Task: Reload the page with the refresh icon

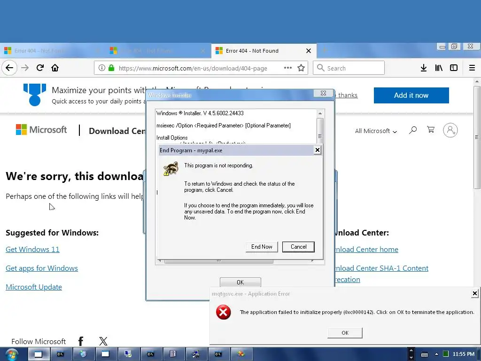Action: coord(40,68)
